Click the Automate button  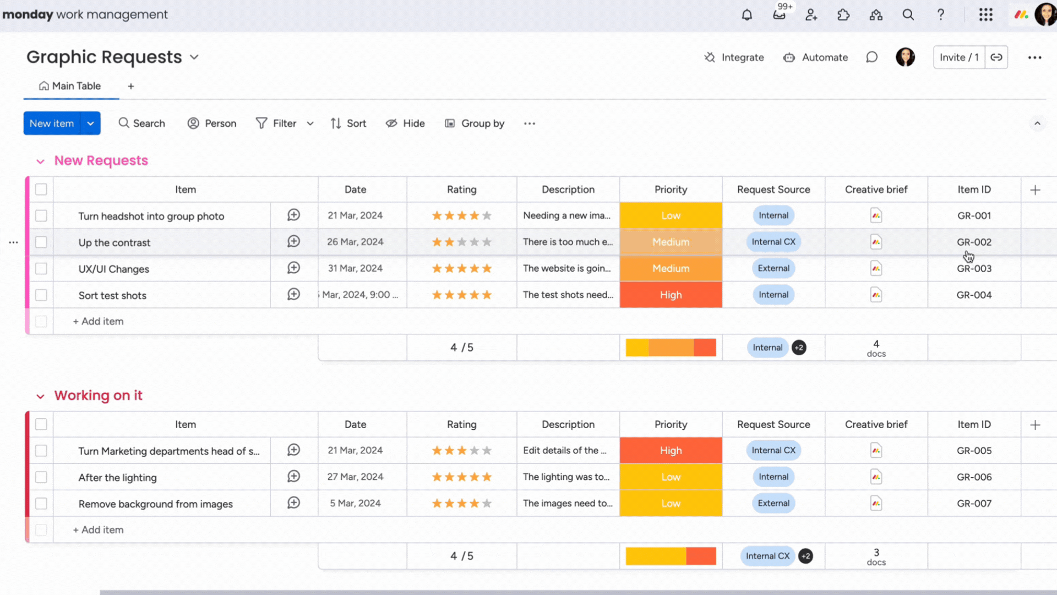[815, 57]
